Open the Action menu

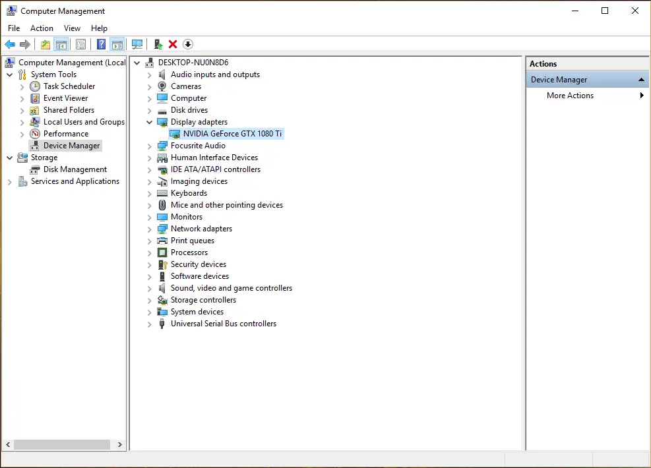tap(42, 28)
